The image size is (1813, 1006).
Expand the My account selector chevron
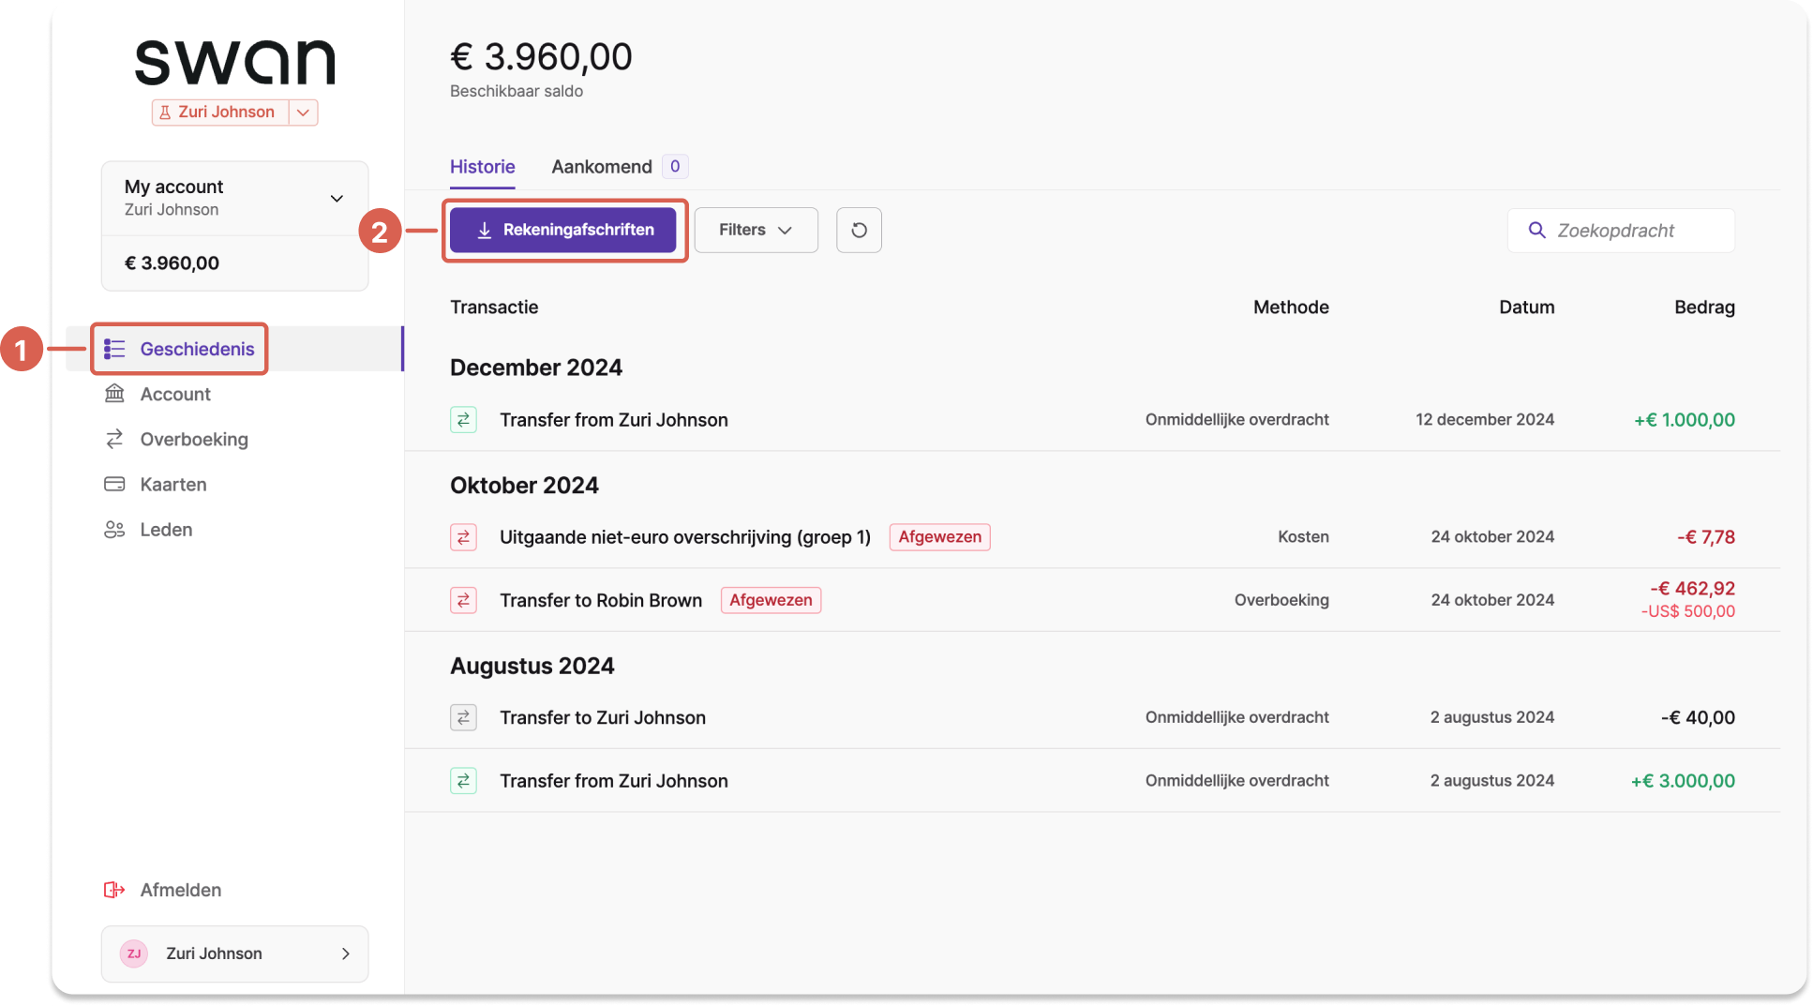coord(337,199)
